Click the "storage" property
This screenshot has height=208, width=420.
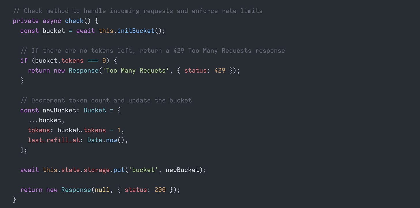point(97,170)
